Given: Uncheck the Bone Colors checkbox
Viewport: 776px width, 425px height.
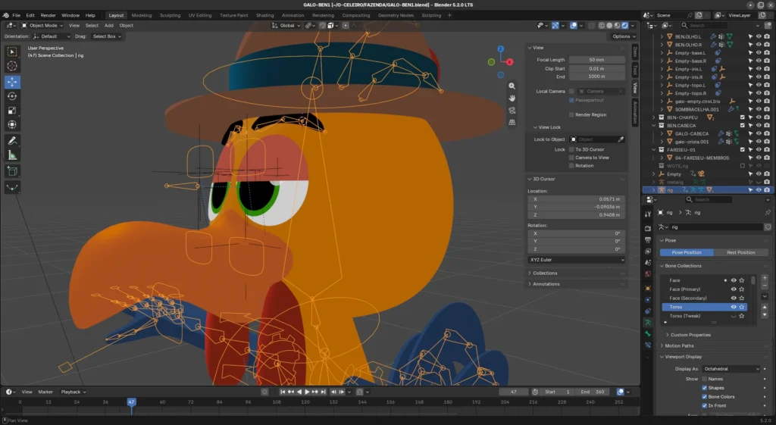Looking at the screenshot, I should click(704, 397).
